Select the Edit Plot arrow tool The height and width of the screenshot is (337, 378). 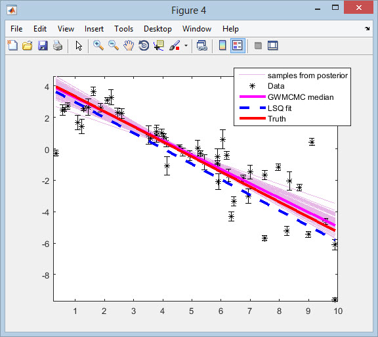(x=79, y=45)
